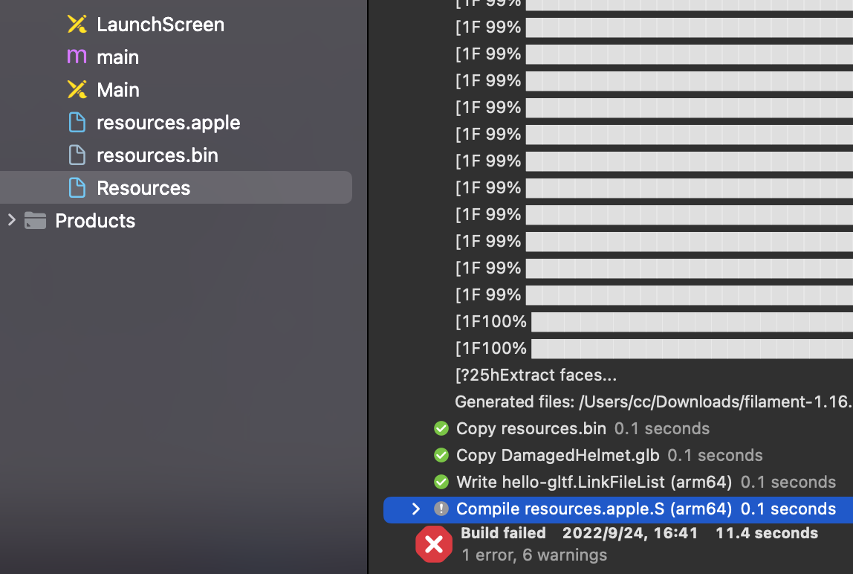Click the red Build failed error icon
The height and width of the screenshot is (574, 853).
point(434,544)
